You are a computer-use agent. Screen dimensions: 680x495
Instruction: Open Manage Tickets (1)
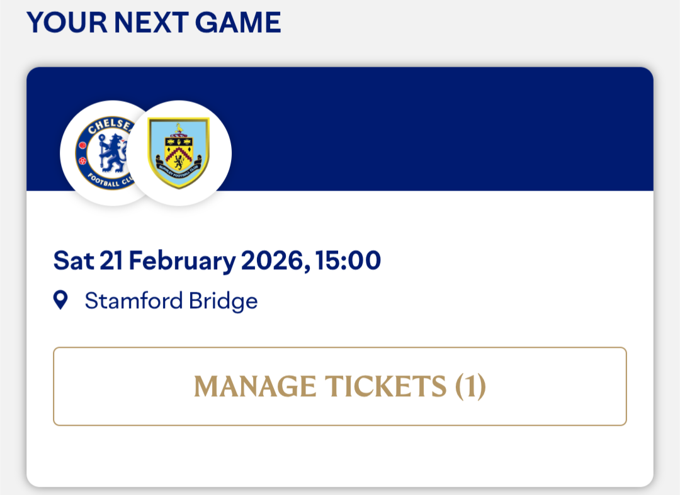point(340,386)
